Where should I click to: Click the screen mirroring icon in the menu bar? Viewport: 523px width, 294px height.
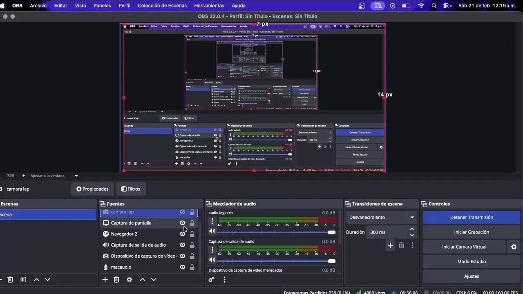tap(378, 6)
